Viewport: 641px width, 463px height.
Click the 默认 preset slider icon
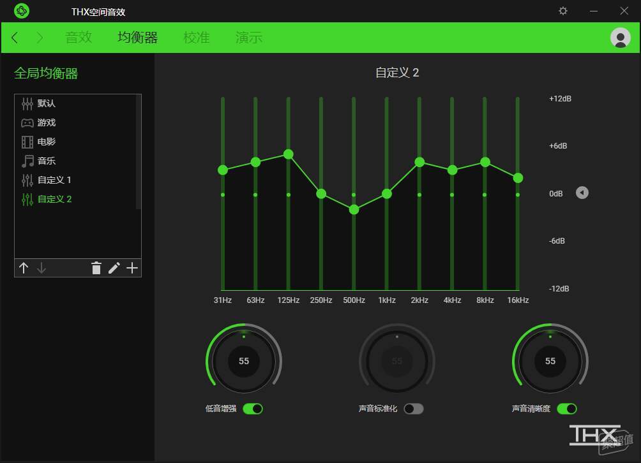[x=27, y=104]
